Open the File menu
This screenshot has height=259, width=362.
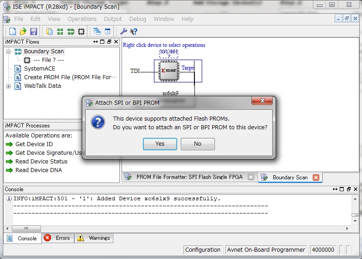click(x=19, y=19)
